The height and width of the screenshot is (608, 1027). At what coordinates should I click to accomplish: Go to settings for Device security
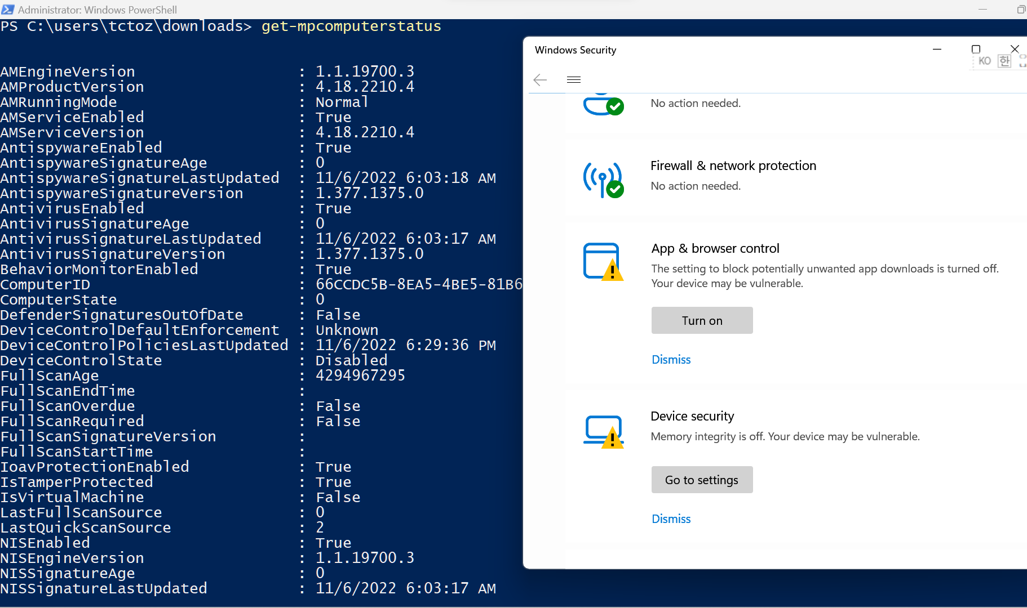[x=702, y=480]
